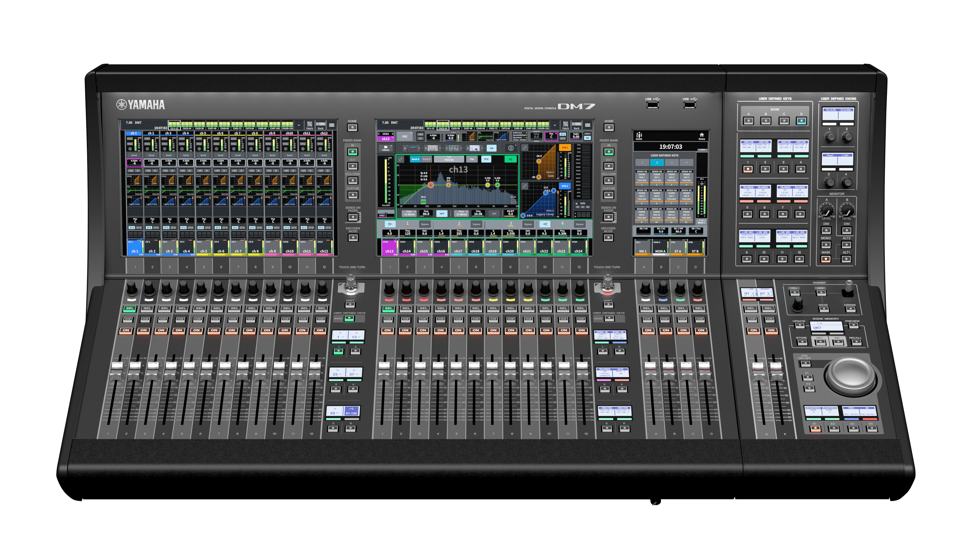Expand the meter bank chevron on left touchscreen
This screenshot has height=553, width=972.
click(x=299, y=125)
